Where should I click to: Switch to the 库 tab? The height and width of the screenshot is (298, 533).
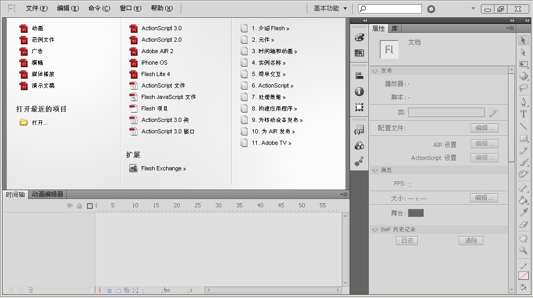394,28
